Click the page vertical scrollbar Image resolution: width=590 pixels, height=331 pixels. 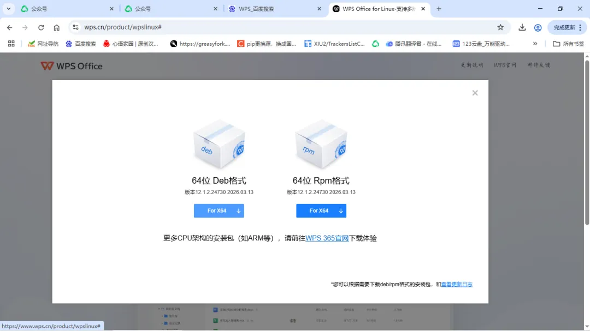click(587, 143)
